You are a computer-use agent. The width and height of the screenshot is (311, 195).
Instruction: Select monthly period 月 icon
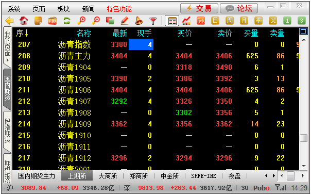(x=244, y=21)
